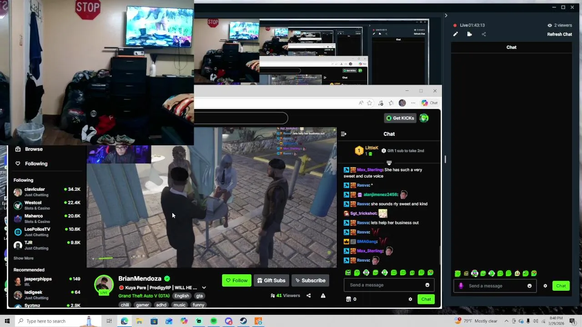The image size is (582, 327).
Task: Expand the stream title with the chevron
Action: coord(204,287)
